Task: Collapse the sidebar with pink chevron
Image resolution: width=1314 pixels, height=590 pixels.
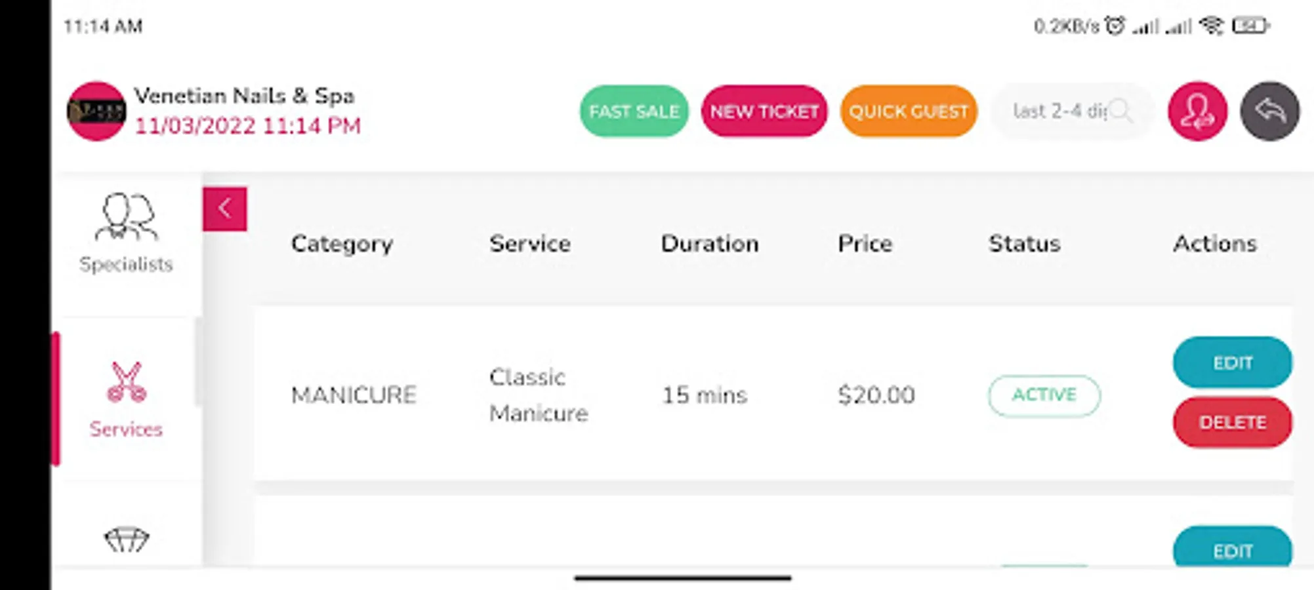Action: point(225,209)
